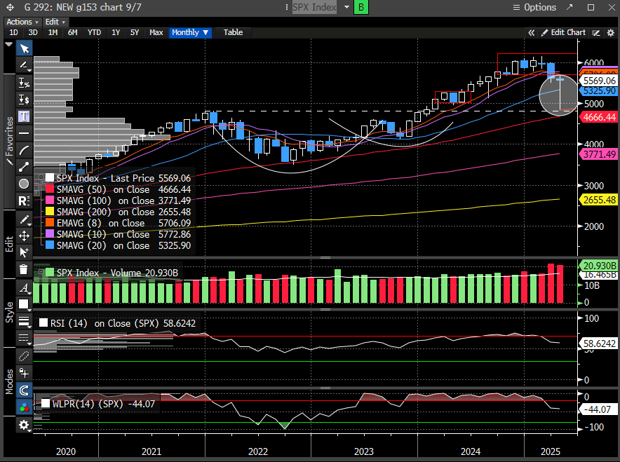Click the regression R tool
Screen dimensions: 620x462
(x=24, y=201)
